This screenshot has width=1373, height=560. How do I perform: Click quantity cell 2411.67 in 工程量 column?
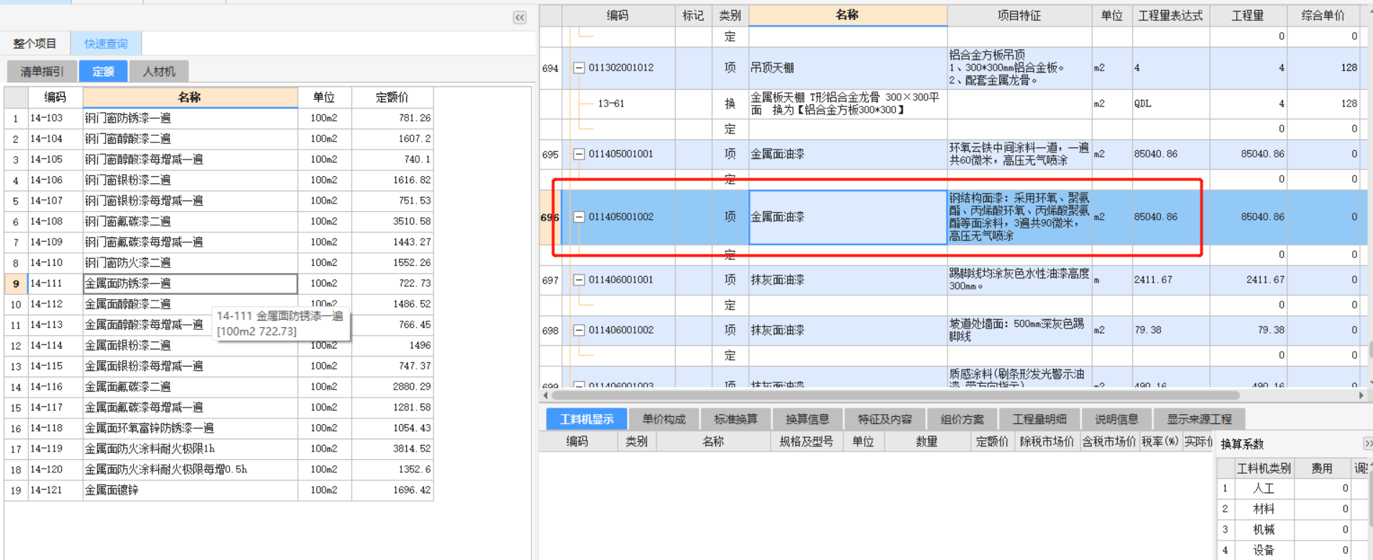point(1249,280)
